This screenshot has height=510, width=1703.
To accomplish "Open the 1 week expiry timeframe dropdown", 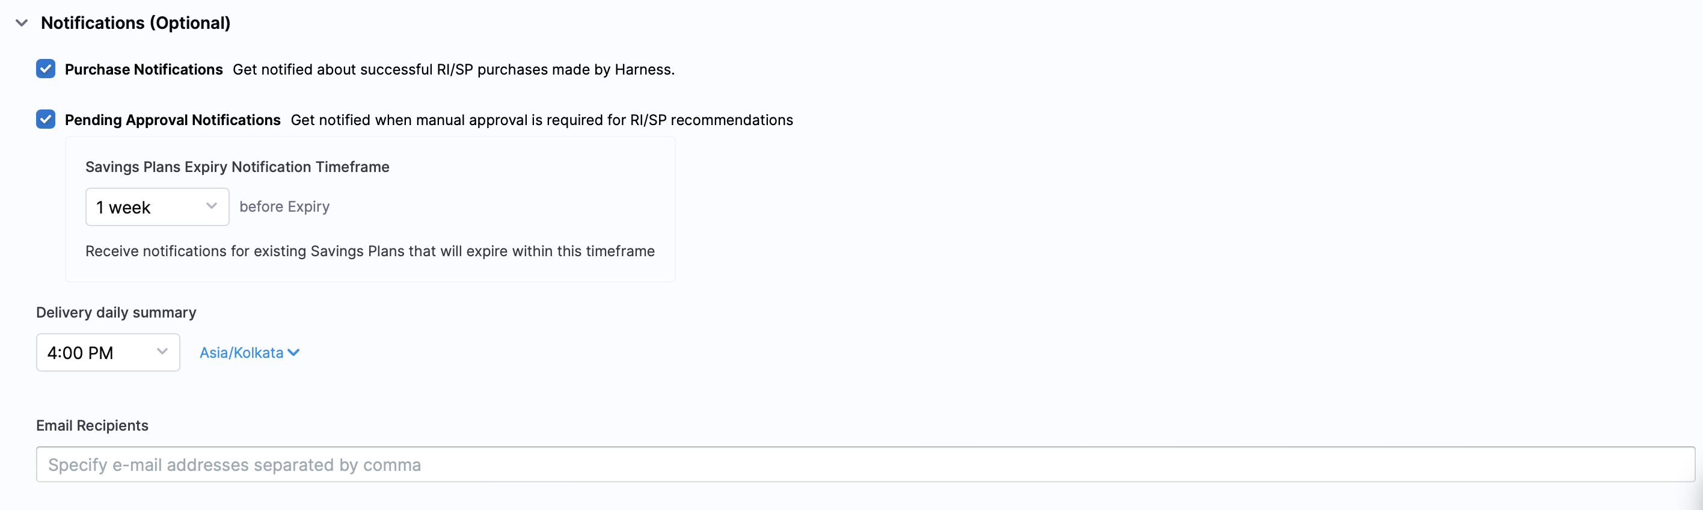I will [x=156, y=207].
